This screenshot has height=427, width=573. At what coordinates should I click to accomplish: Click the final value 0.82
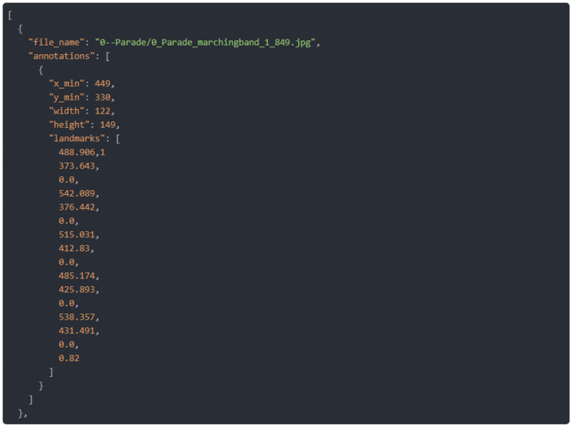(69, 358)
